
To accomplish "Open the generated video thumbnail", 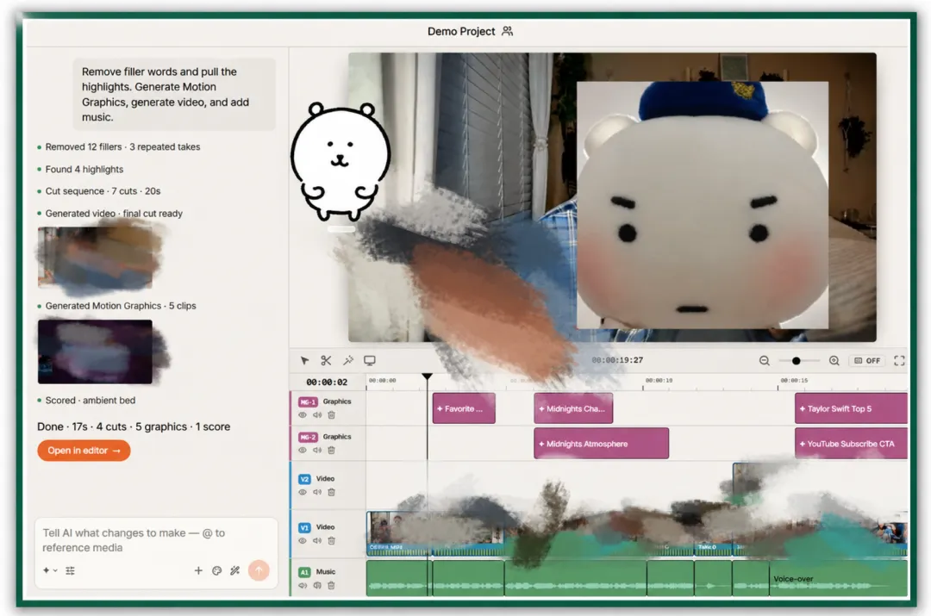I will click(x=96, y=257).
